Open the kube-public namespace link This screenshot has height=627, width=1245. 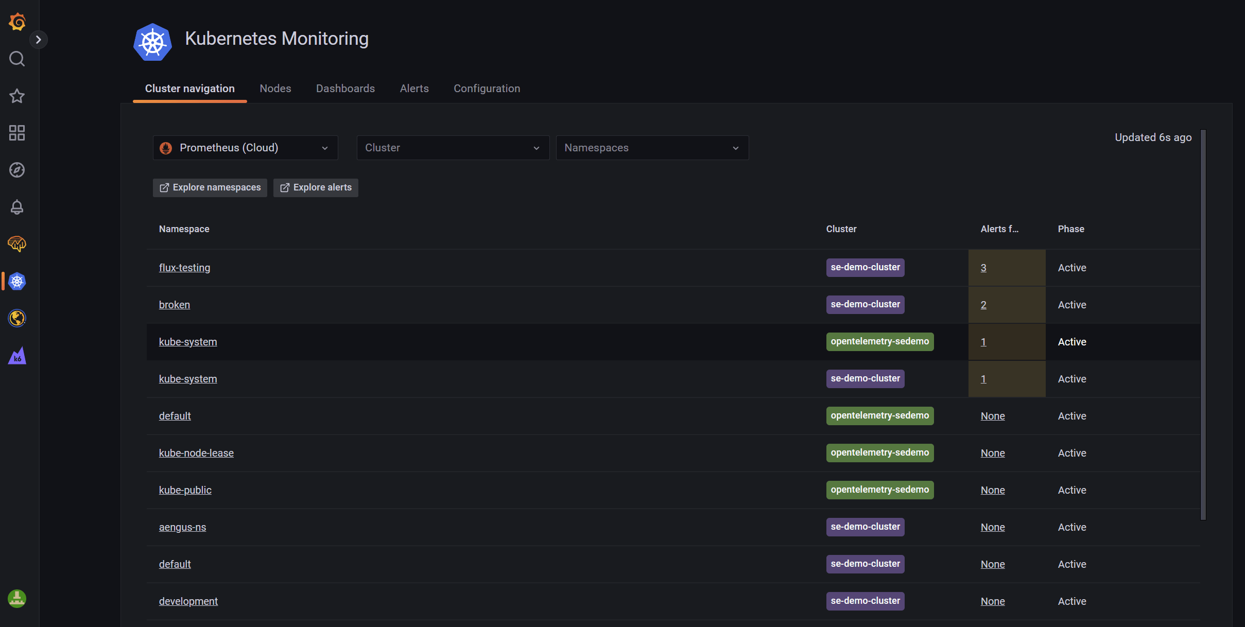185,490
